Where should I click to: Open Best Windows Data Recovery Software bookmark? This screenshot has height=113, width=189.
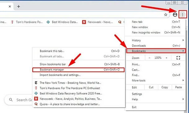tap(79, 93)
